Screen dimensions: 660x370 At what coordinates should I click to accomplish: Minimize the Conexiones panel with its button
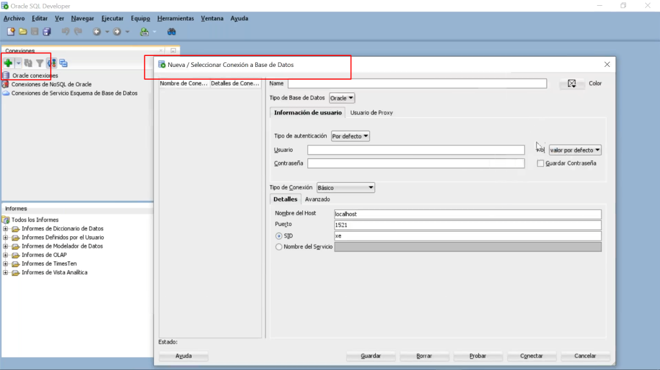tap(173, 50)
